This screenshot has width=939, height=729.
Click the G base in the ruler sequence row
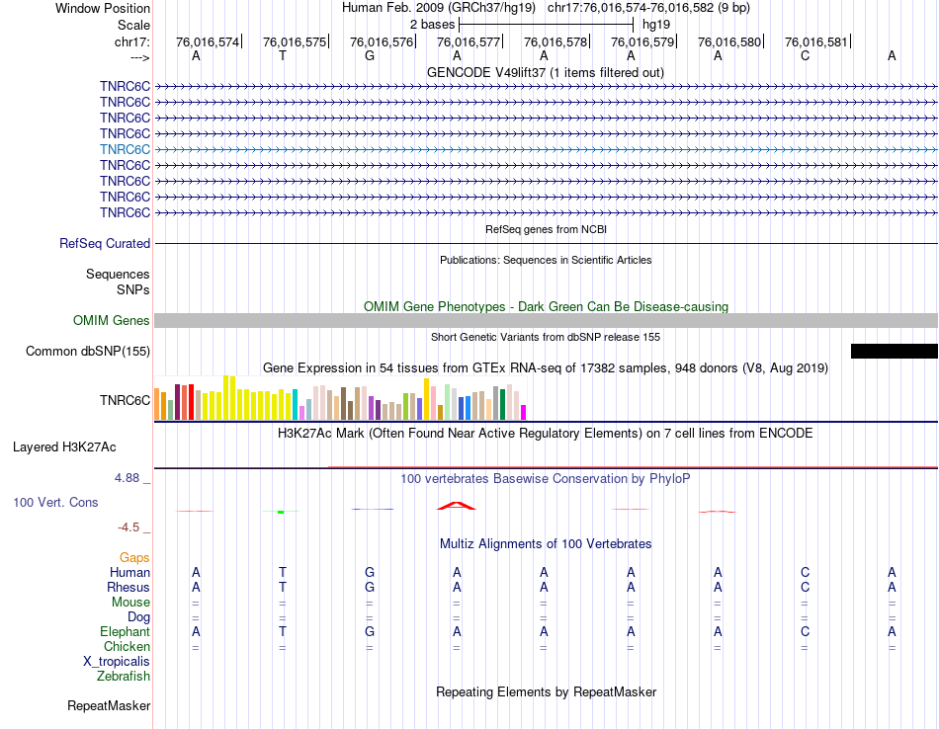coord(370,55)
